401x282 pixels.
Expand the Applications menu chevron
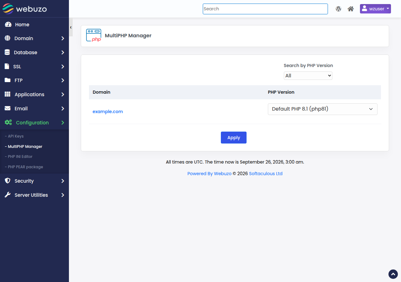tap(63, 94)
